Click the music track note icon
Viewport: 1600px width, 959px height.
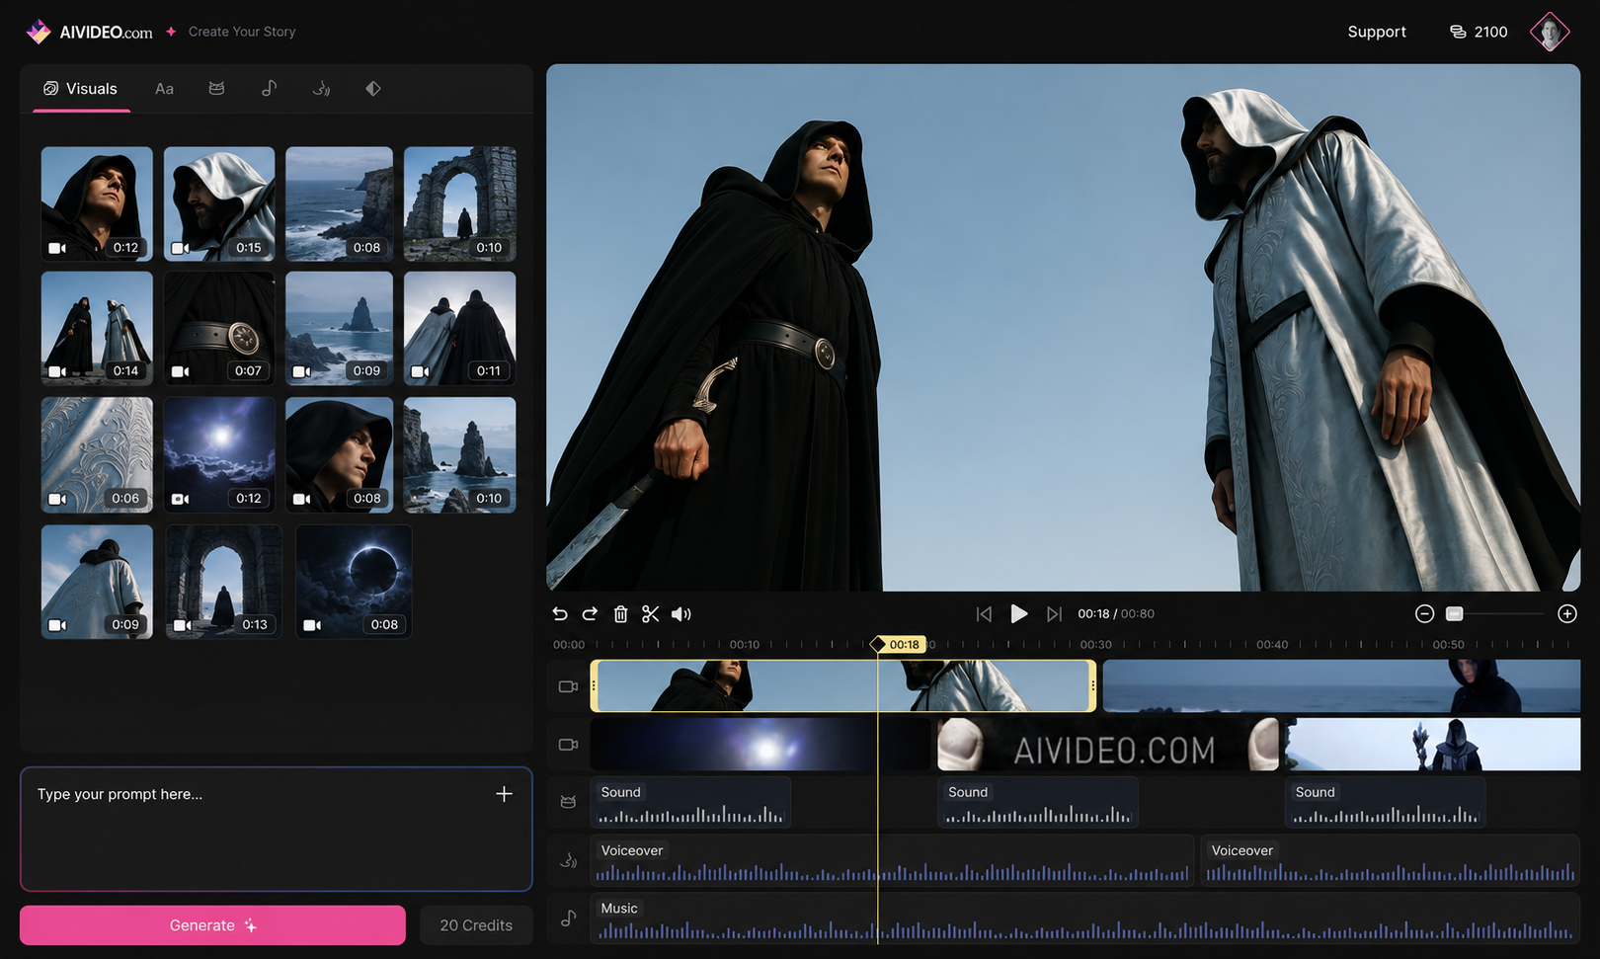[x=568, y=918]
